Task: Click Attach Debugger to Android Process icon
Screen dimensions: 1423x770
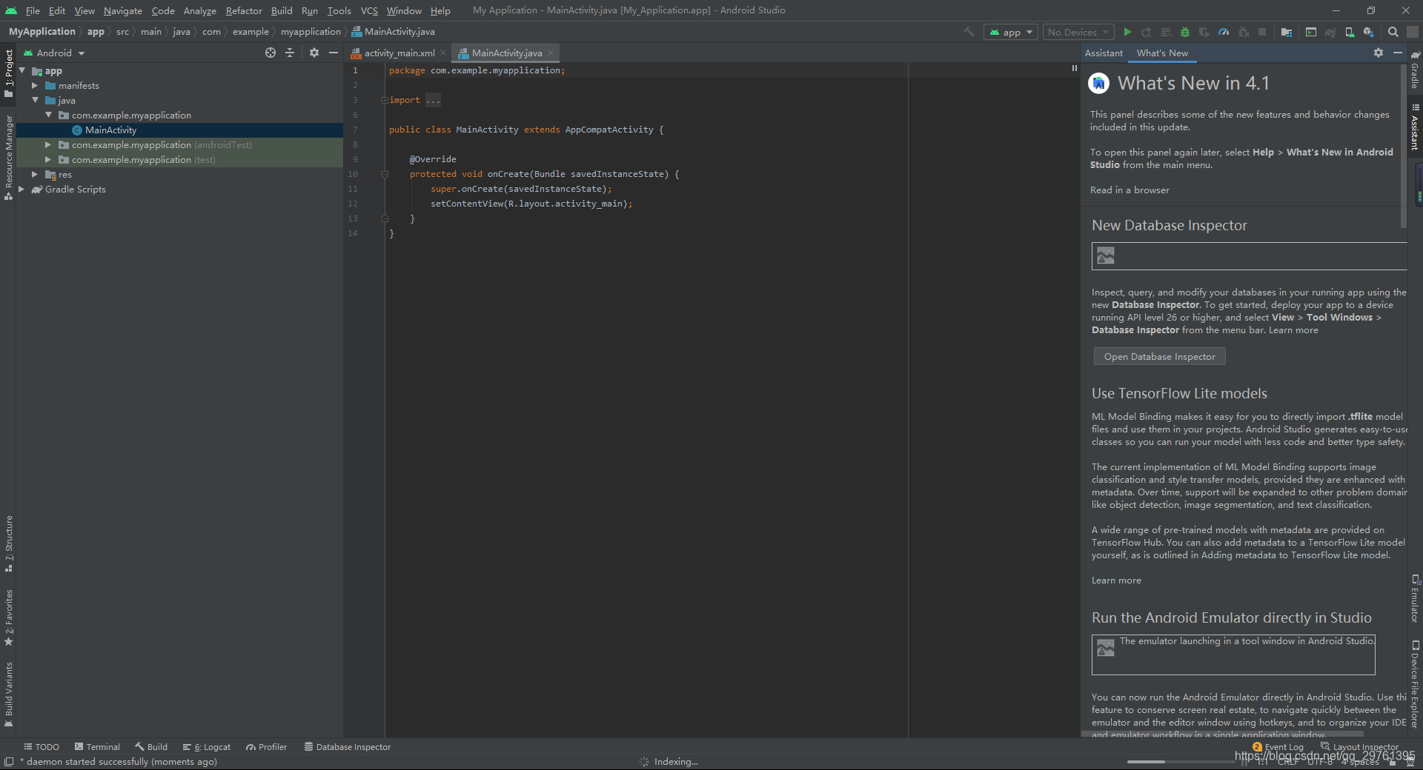Action: [x=1243, y=32]
